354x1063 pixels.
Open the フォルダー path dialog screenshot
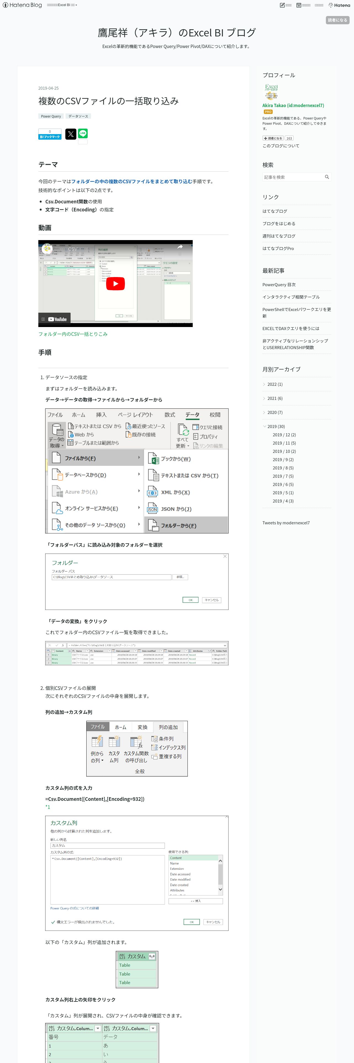point(137,581)
